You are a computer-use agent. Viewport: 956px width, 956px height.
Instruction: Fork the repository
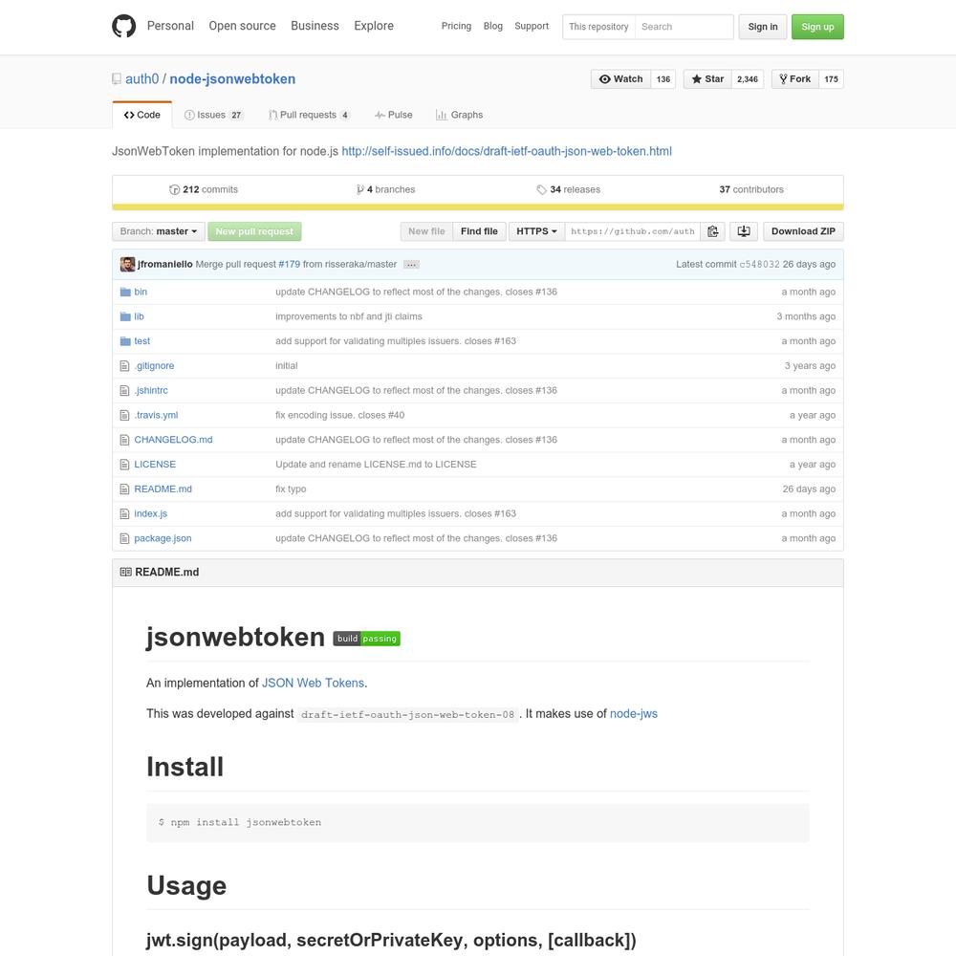tap(795, 79)
